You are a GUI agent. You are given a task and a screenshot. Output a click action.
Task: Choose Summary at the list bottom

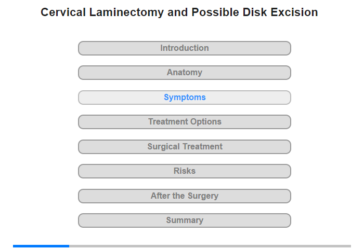click(x=184, y=220)
